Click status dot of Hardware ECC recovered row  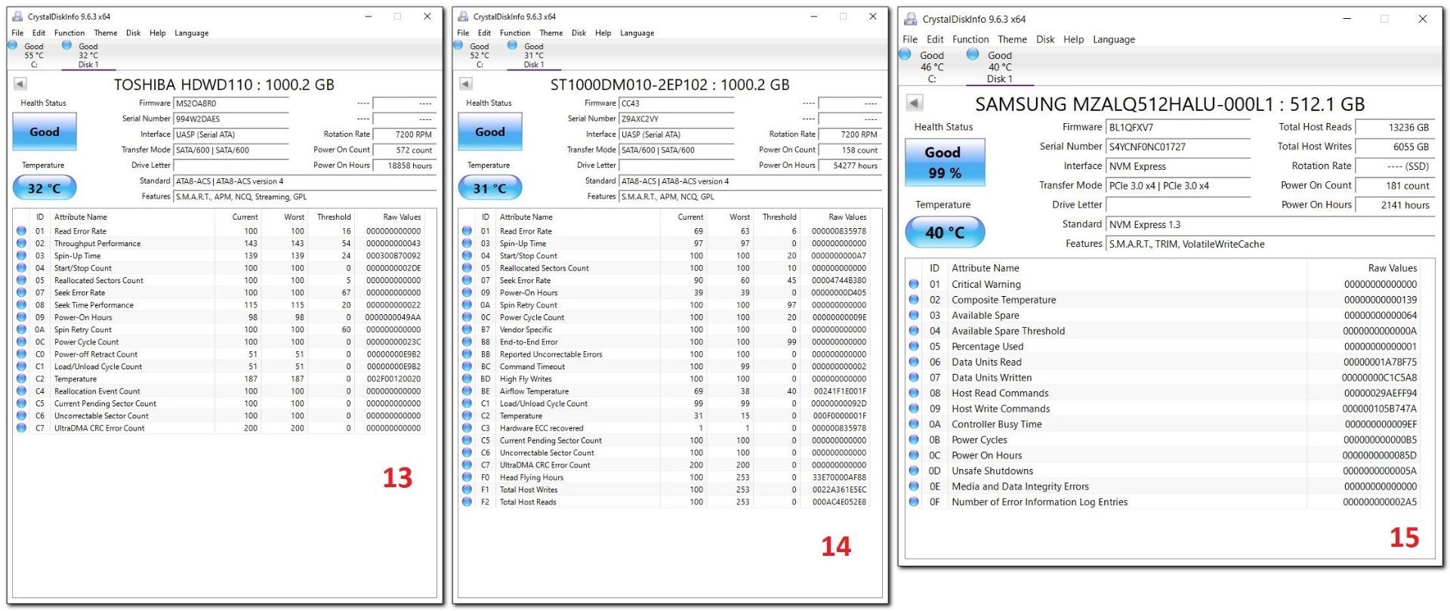click(x=467, y=428)
